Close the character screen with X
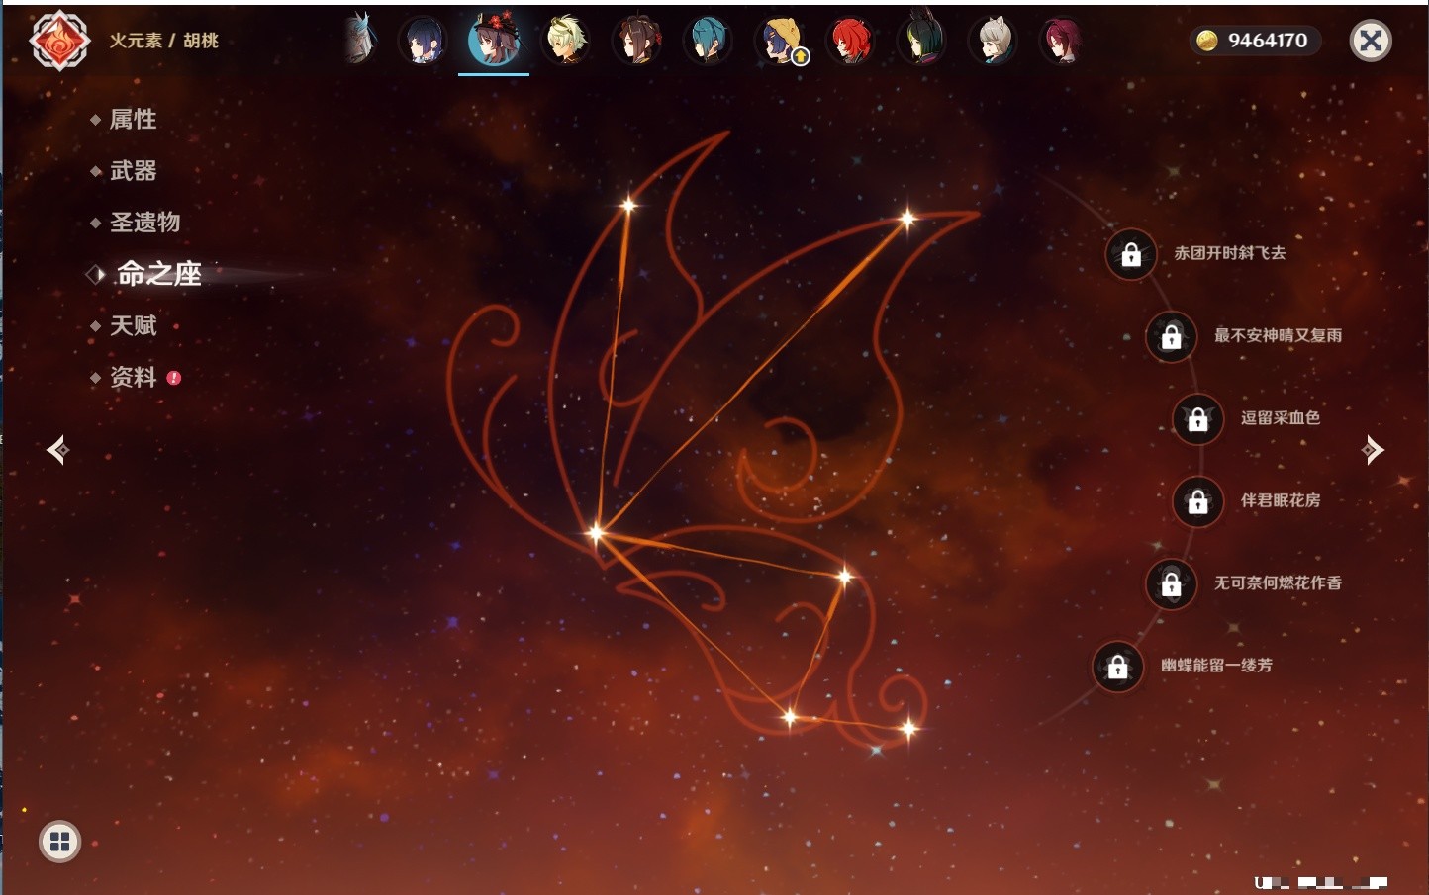 1371,41
